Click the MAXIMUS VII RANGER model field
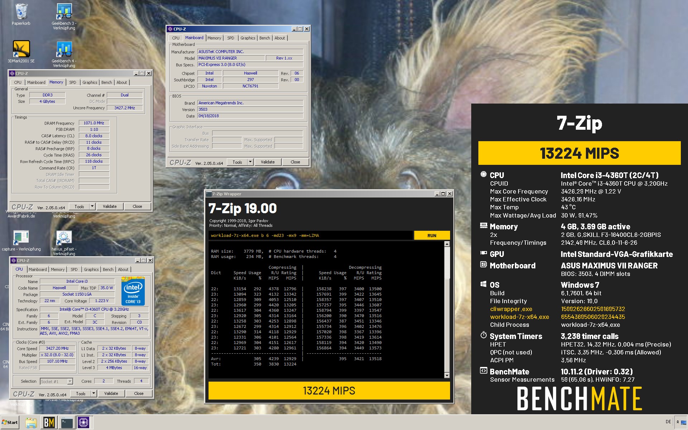The width and height of the screenshot is (688, 430). (231, 58)
